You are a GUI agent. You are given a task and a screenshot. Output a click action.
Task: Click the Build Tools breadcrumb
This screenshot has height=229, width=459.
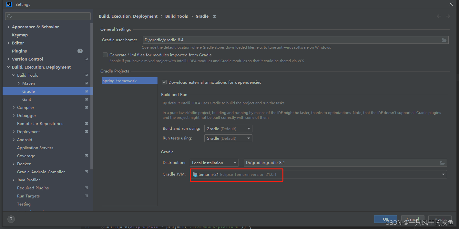177,16
